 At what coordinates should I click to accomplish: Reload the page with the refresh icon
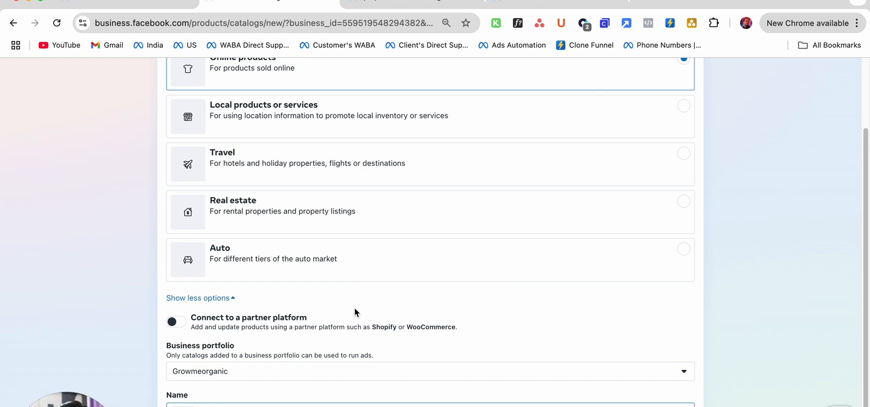coord(57,23)
